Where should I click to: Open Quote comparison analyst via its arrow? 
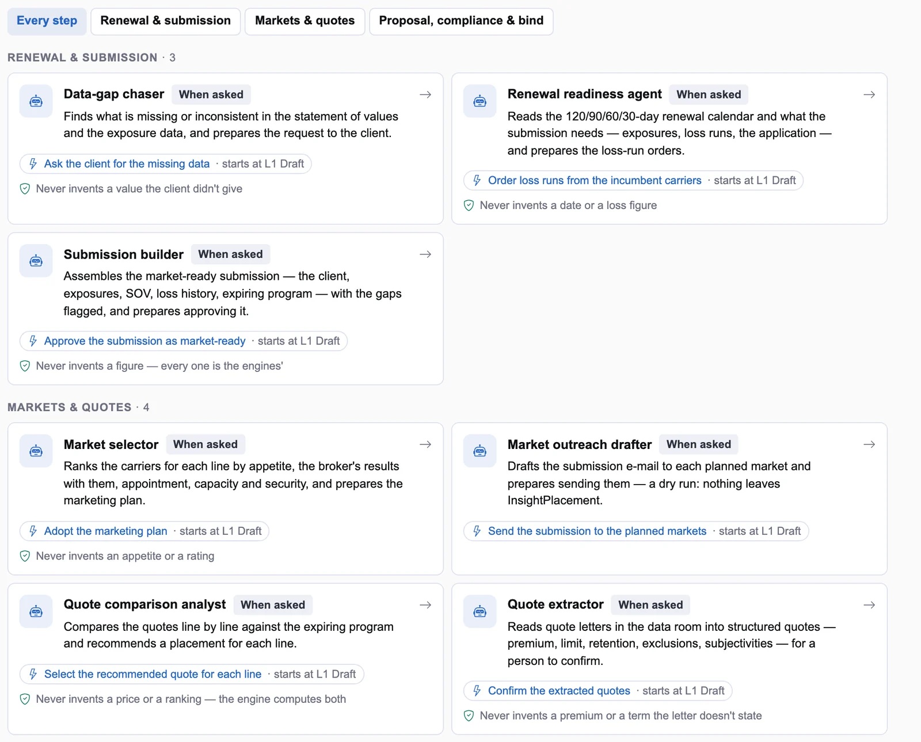point(425,605)
